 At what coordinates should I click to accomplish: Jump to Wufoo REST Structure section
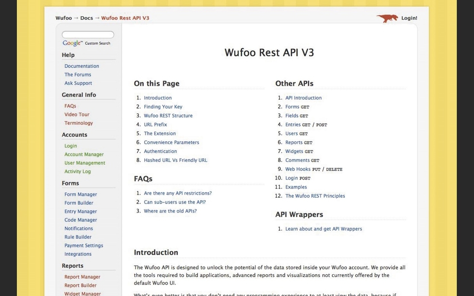[x=168, y=116]
